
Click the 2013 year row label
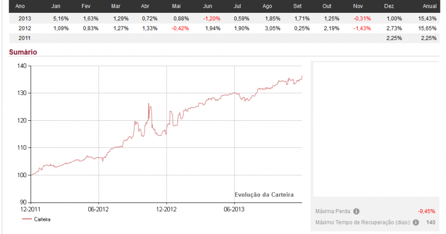point(25,18)
